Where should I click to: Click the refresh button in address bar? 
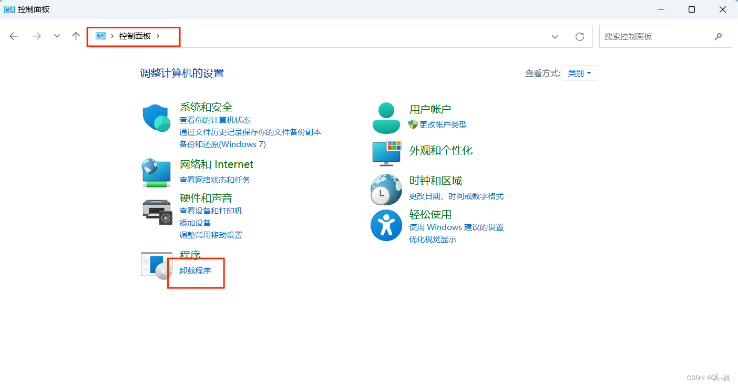click(580, 36)
